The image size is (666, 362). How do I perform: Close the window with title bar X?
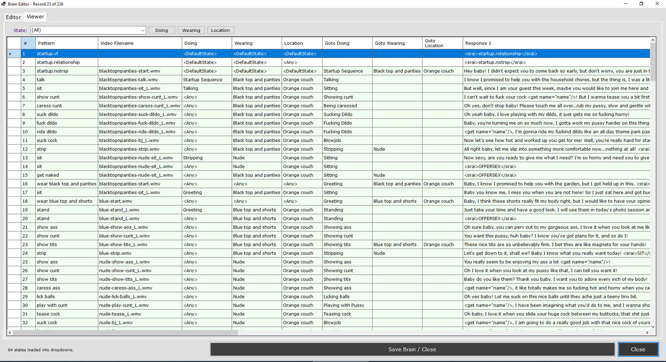[x=657, y=4]
